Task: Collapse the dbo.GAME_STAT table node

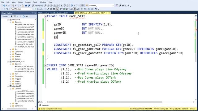Action: (8, 62)
